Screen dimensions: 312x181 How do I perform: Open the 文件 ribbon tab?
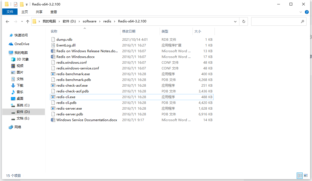pyautogui.click(x=10, y=12)
